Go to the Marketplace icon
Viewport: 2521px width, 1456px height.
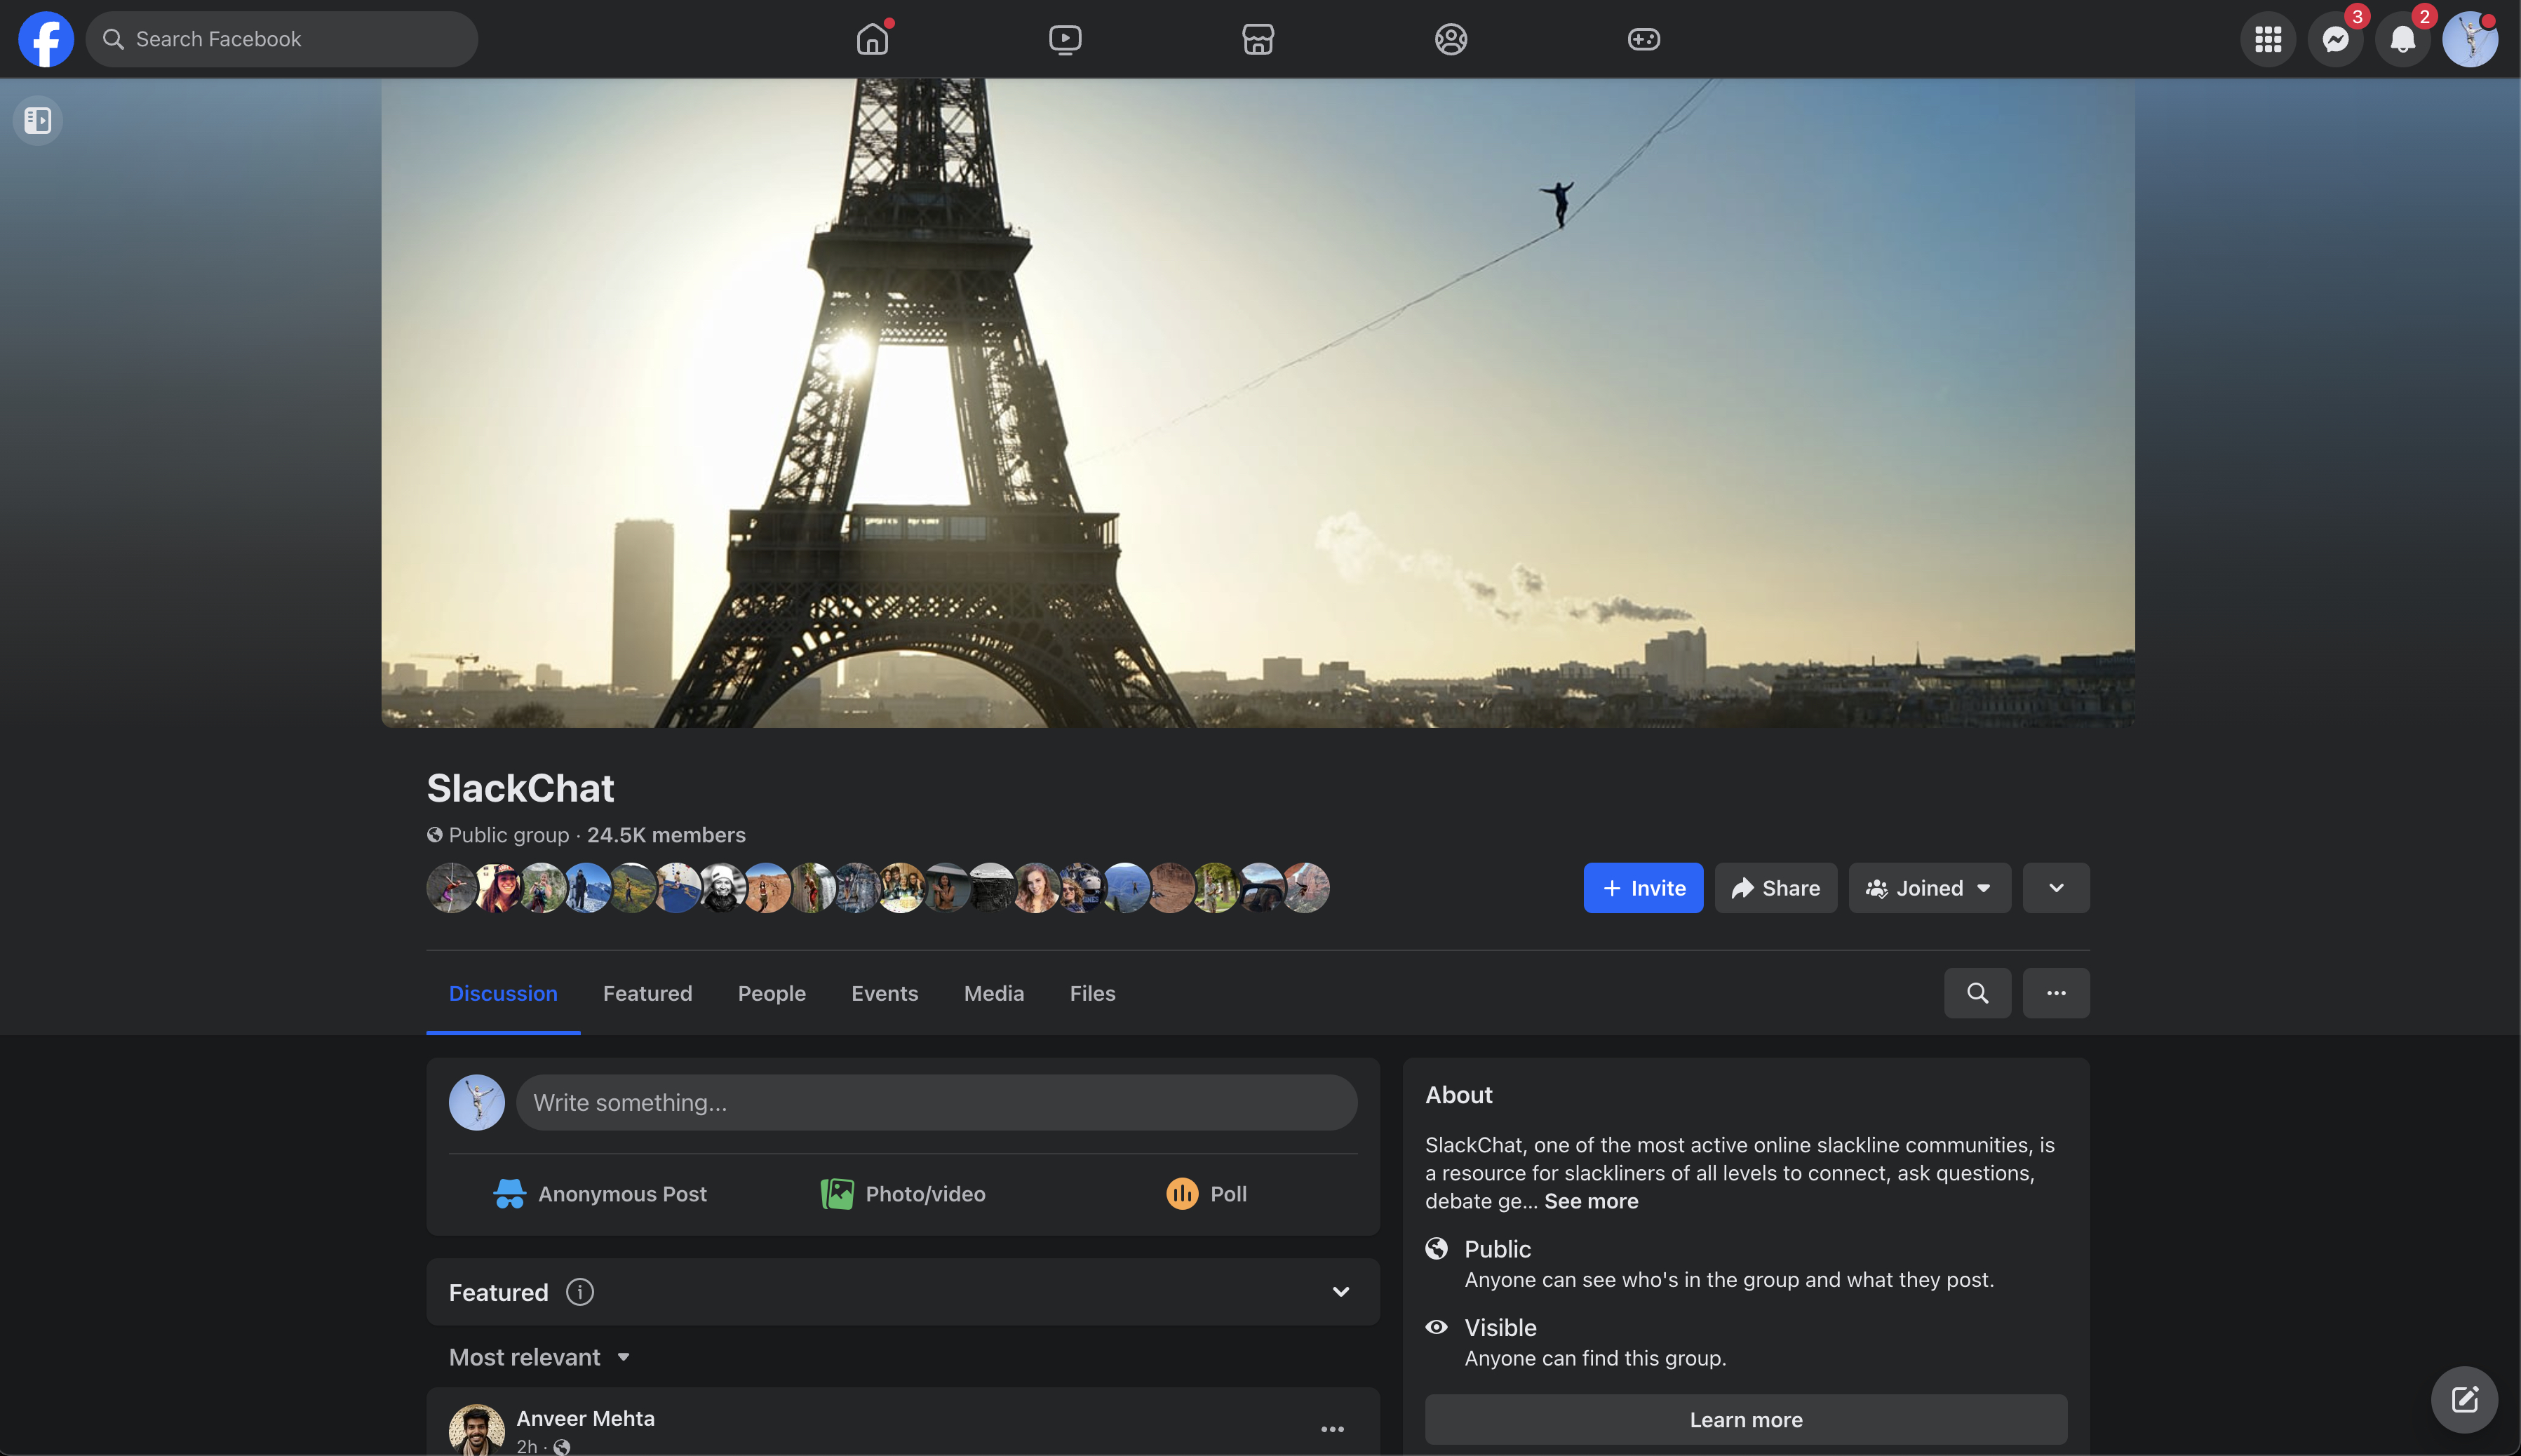1257,39
